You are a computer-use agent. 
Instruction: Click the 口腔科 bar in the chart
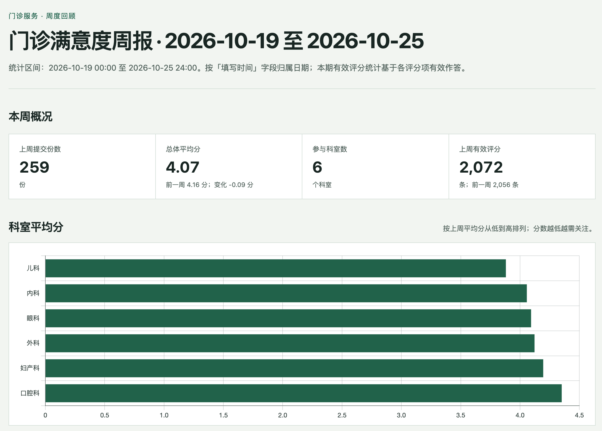(x=303, y=393)
